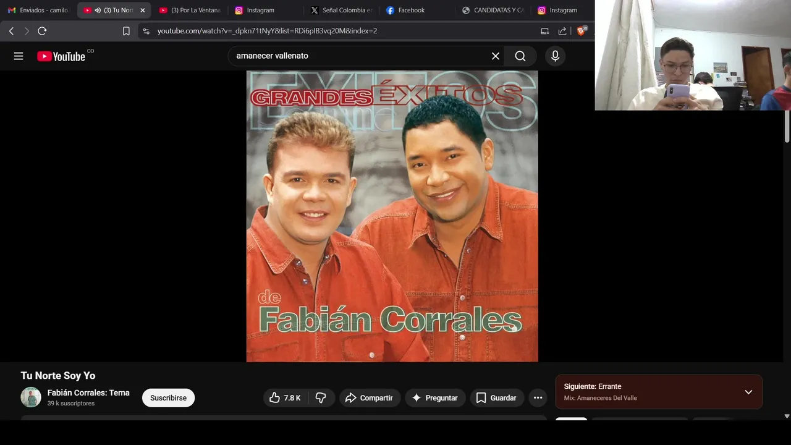791x445 pixels.
Task: Expand the Siguiente: Errante playlist panel
Action: [x=748, y=392]
